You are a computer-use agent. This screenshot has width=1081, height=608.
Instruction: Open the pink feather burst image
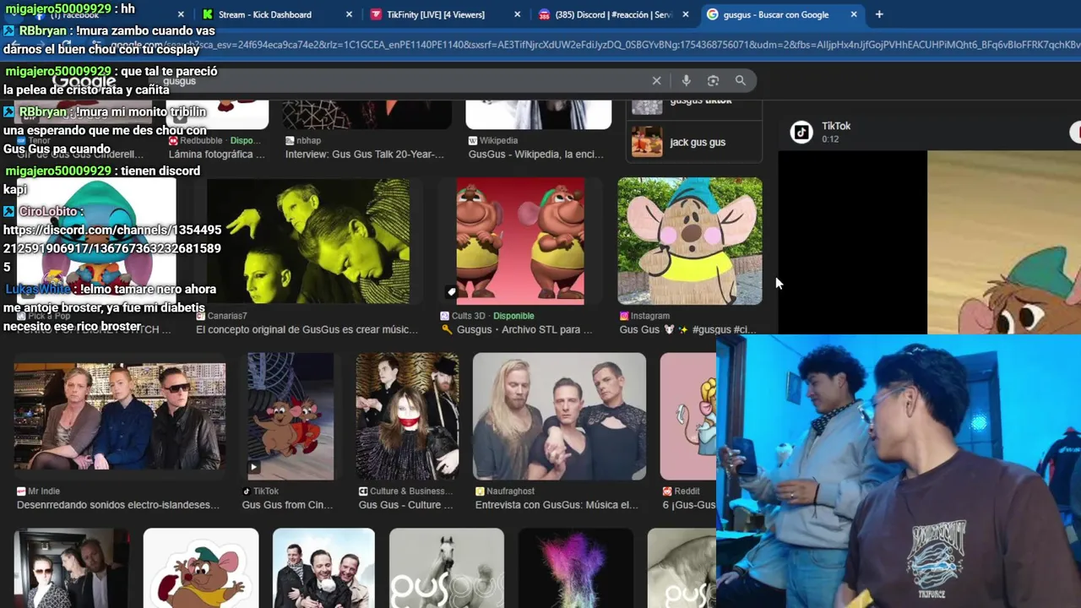[x=575, y=568]
